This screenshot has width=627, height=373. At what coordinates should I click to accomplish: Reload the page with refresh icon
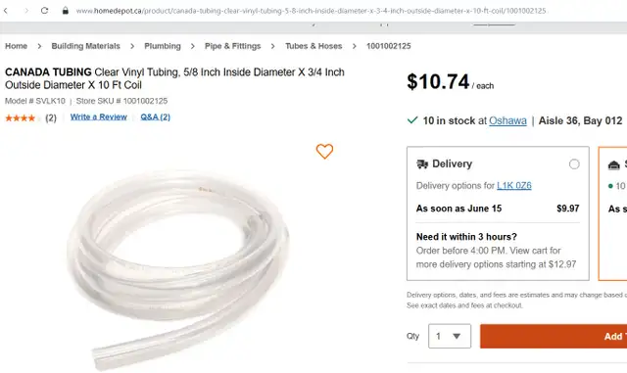pyautogui.click(x=44, y=11)
